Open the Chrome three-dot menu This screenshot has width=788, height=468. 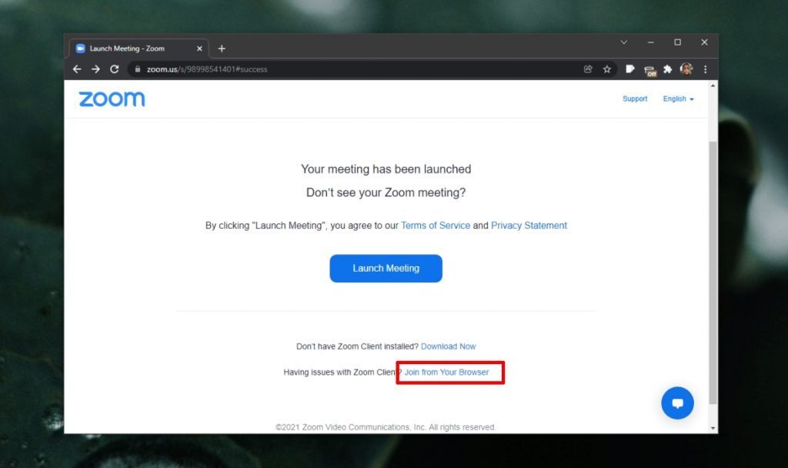click(x=706, y=69)
